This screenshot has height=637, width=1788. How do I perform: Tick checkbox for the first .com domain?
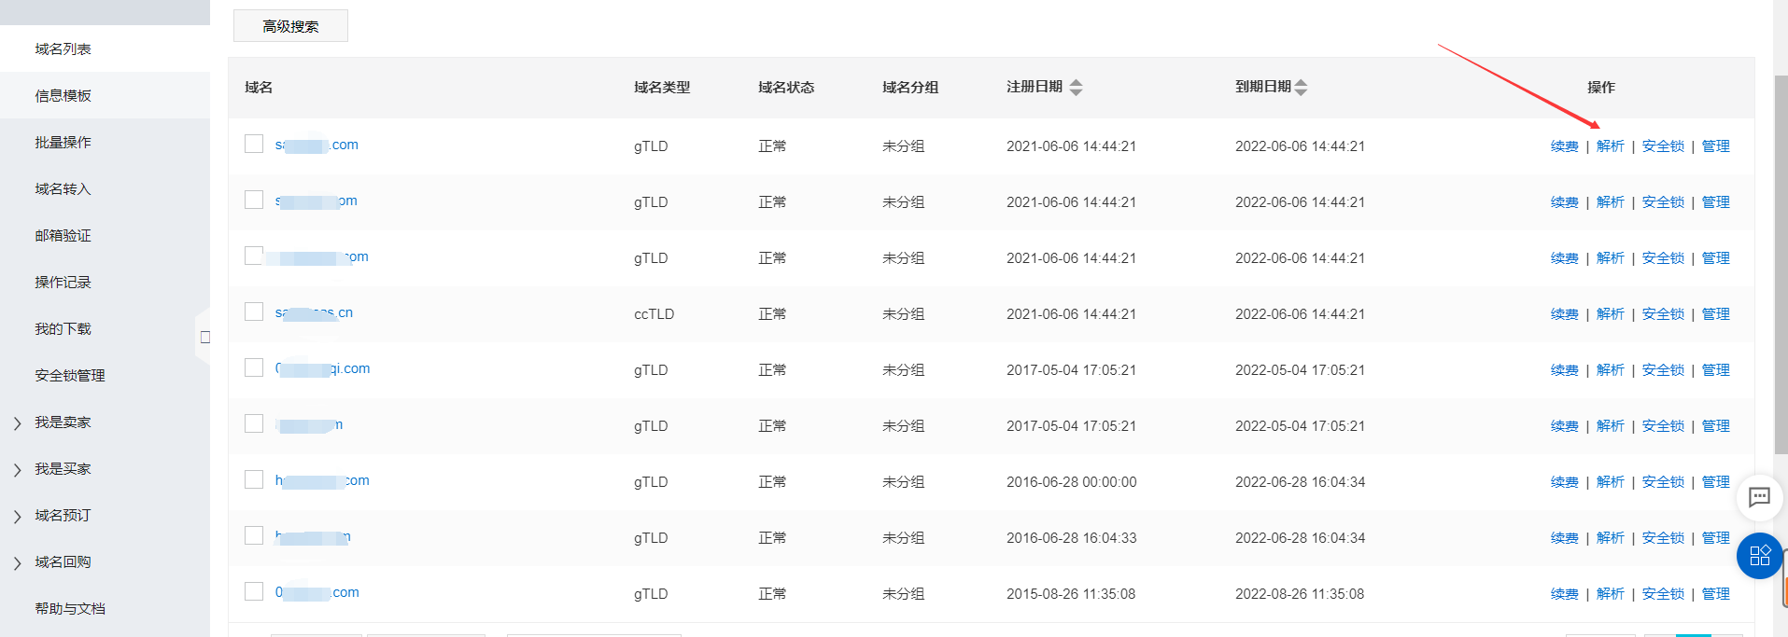[254, 144]
